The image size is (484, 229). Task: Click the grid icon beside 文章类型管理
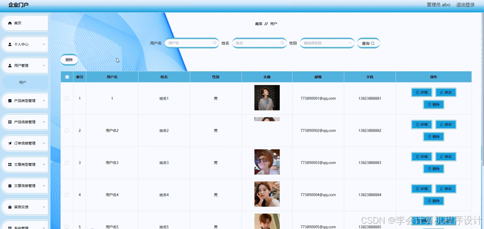(10, 164)
